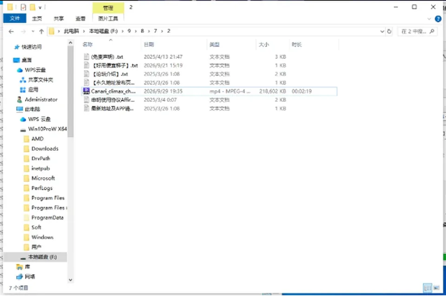Click the back navigation arrow
446x296 pixels.
(11, 32)
